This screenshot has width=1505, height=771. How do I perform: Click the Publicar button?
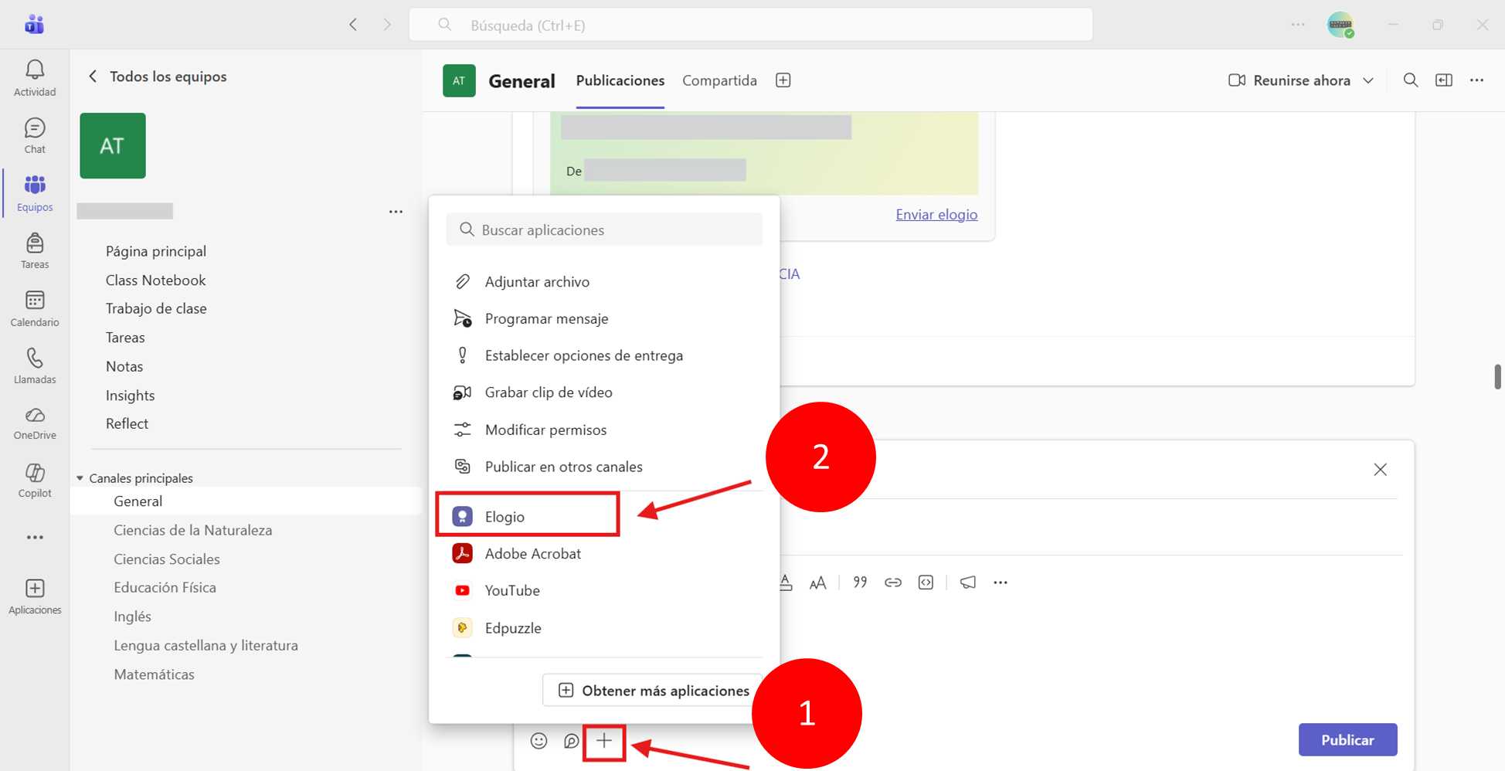1347,740
